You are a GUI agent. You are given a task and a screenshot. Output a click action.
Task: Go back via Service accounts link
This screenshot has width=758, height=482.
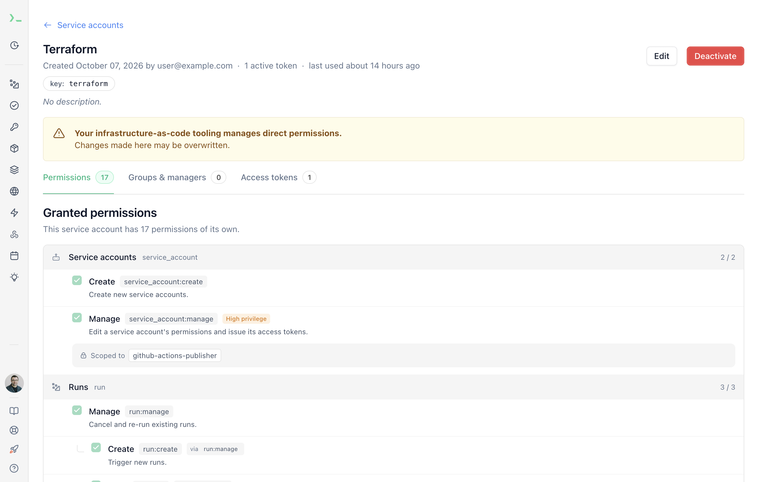90,25
